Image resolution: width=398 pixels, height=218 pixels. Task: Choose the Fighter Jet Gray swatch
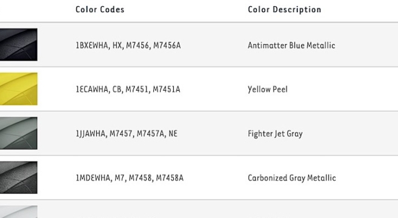coord(19,133)
